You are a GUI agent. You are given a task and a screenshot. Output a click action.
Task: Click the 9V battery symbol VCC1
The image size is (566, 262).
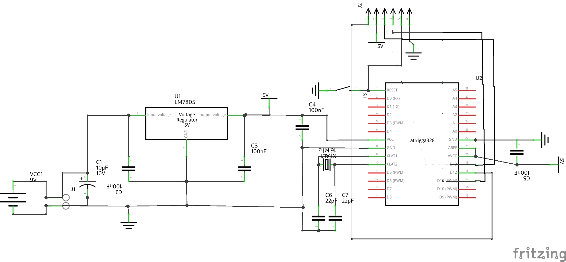click(13, 198)
